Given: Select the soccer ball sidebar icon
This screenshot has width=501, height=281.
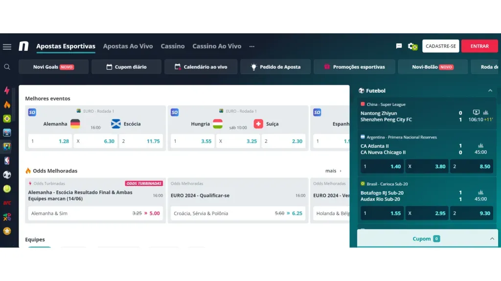Looking at the screenshot, I should (x=7, y=175).
